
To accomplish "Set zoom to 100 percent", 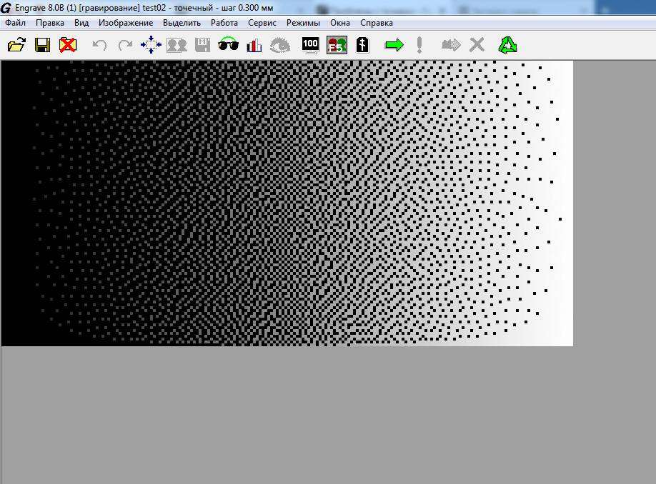I will pyautogui.click(x=310, y=44).
